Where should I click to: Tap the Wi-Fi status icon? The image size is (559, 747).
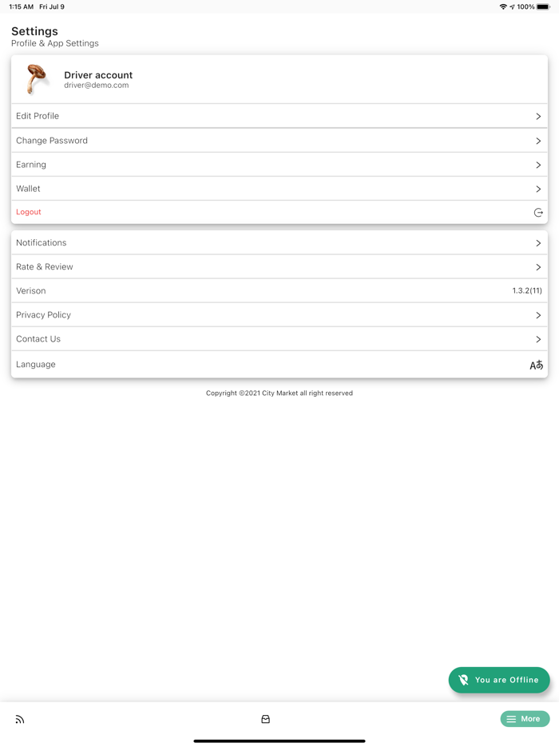pos(502,6)
